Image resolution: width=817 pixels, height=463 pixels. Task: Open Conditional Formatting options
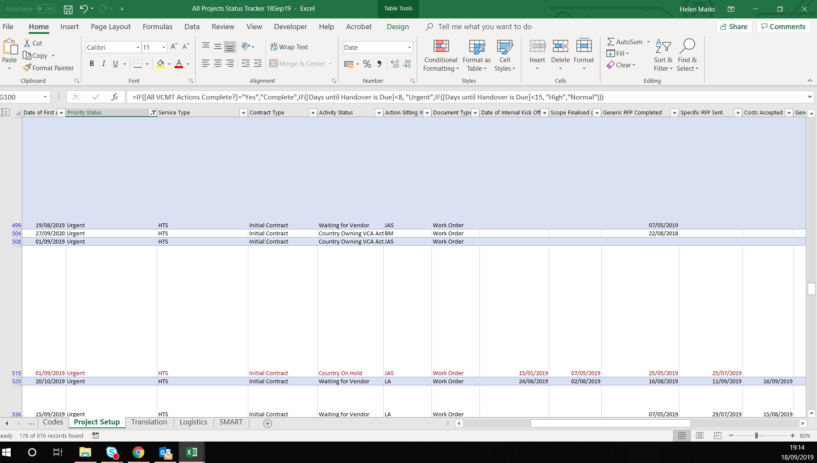click(441, 56)
